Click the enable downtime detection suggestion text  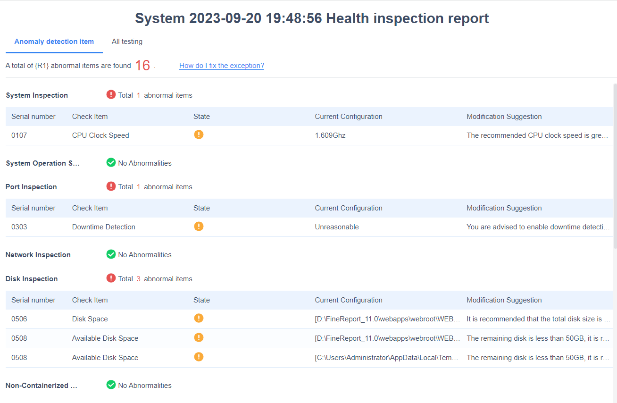click(538, 227)
